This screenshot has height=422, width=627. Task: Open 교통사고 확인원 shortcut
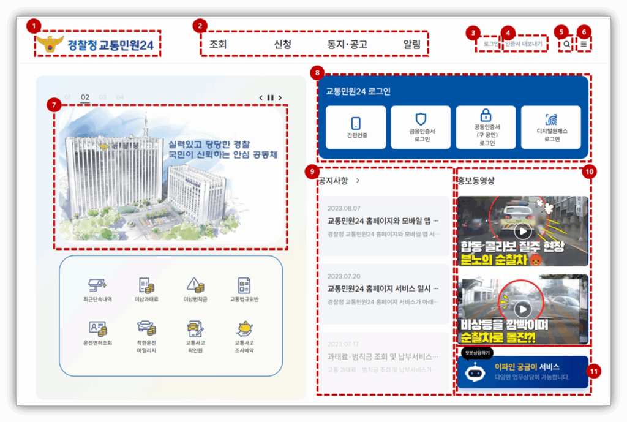[x=195, y=337]
